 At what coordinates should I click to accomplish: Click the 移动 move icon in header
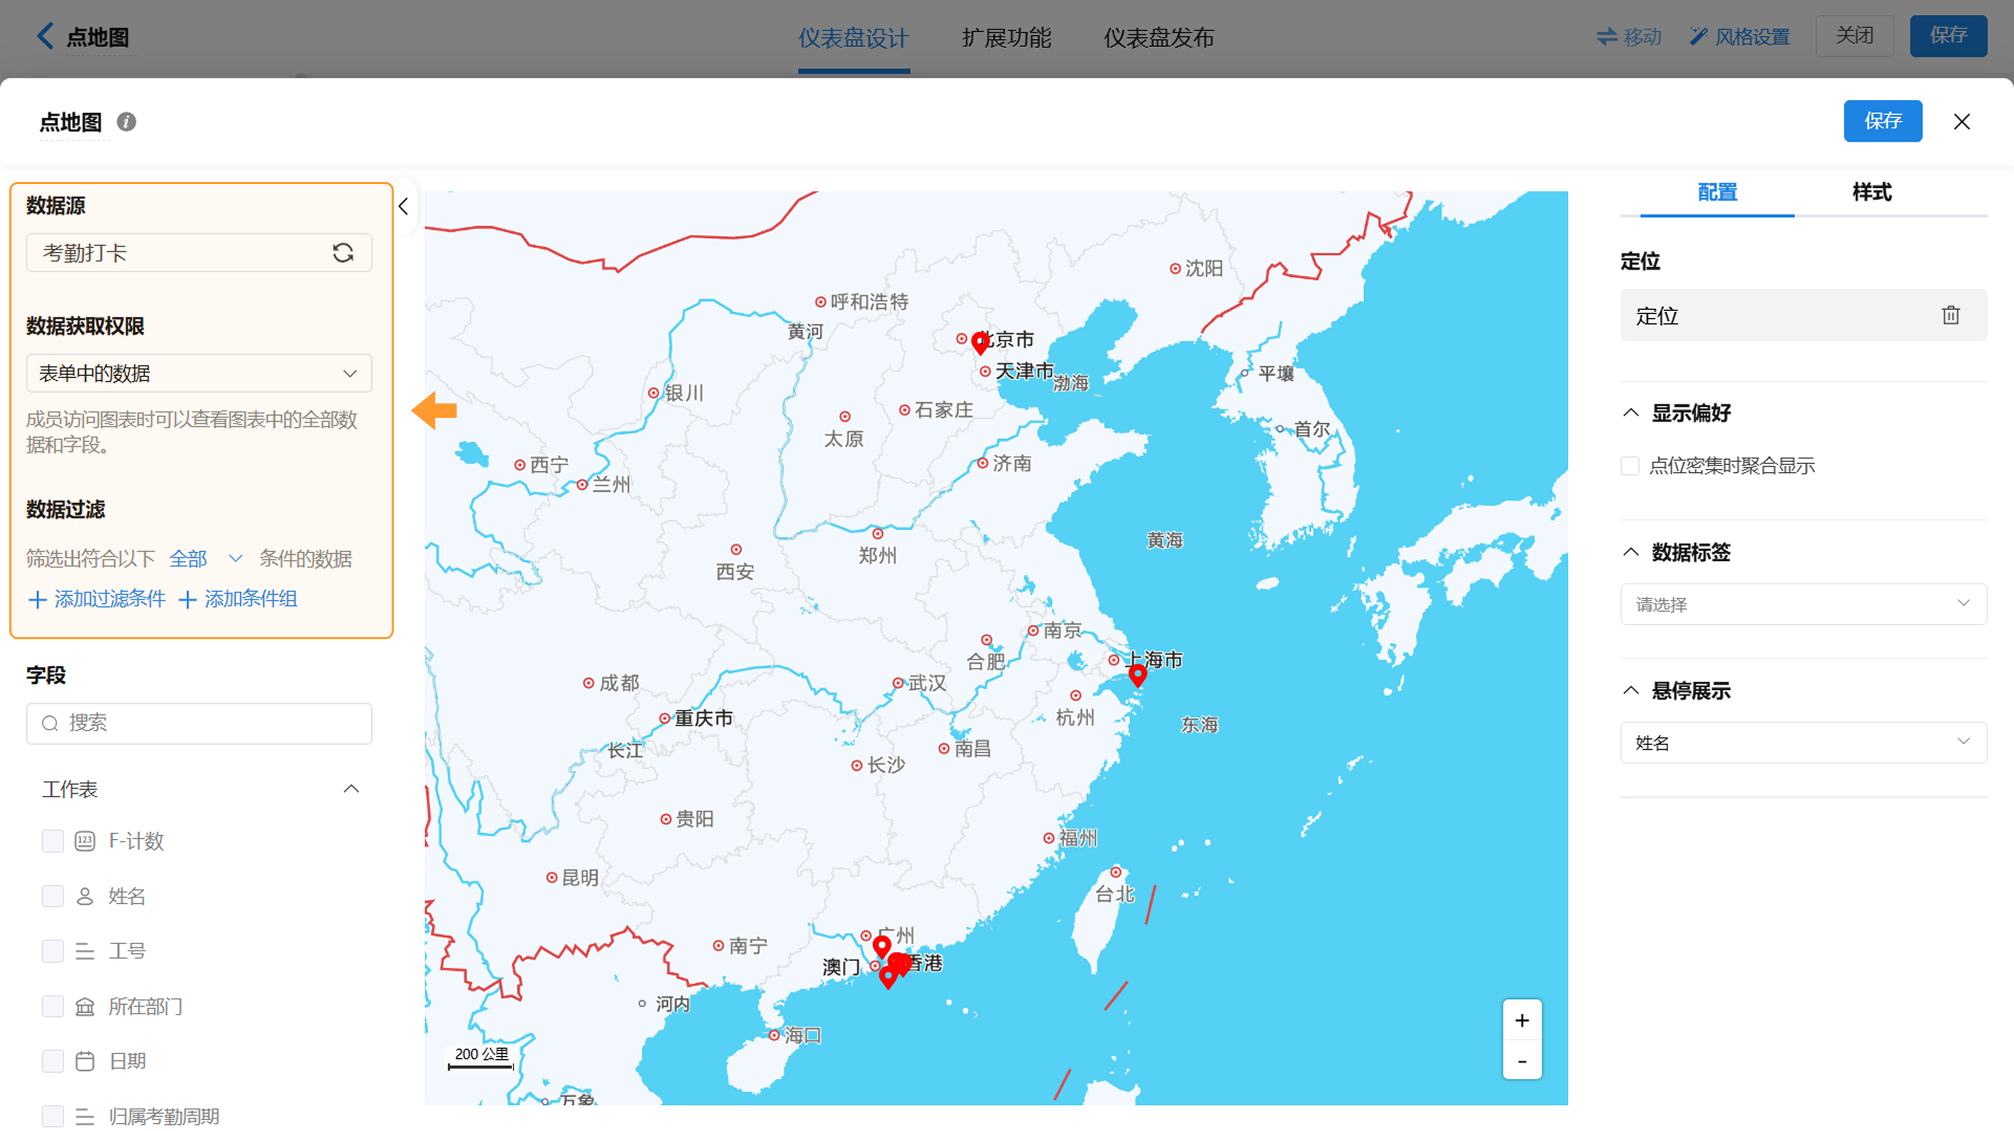pyautogui.click(x=1606, y=37)
